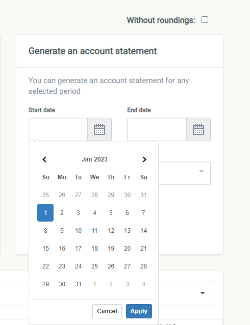The image size is (250, 325).
Task: Focus the Start date input field
Action: coord(58,129)
